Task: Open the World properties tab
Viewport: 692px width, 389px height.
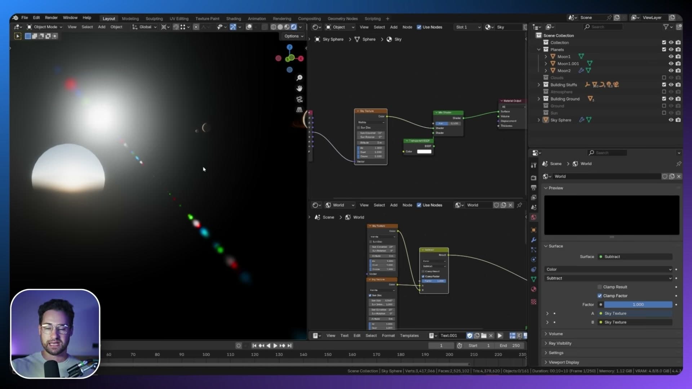Action: 534,217
